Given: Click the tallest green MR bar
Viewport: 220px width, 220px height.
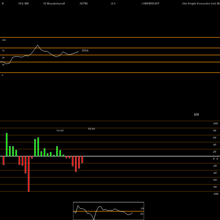Looking at the screenshot, I should point(7,145).
